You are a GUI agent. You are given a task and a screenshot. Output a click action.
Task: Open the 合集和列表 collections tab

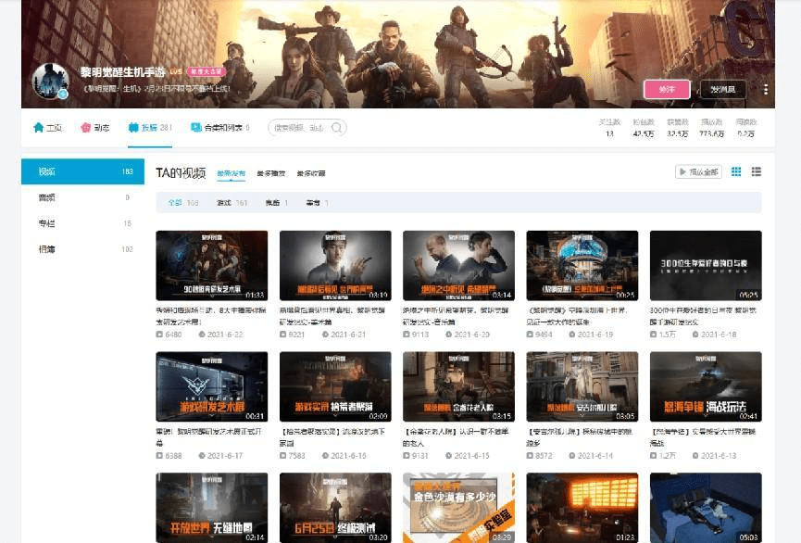(x=219, y=127)
